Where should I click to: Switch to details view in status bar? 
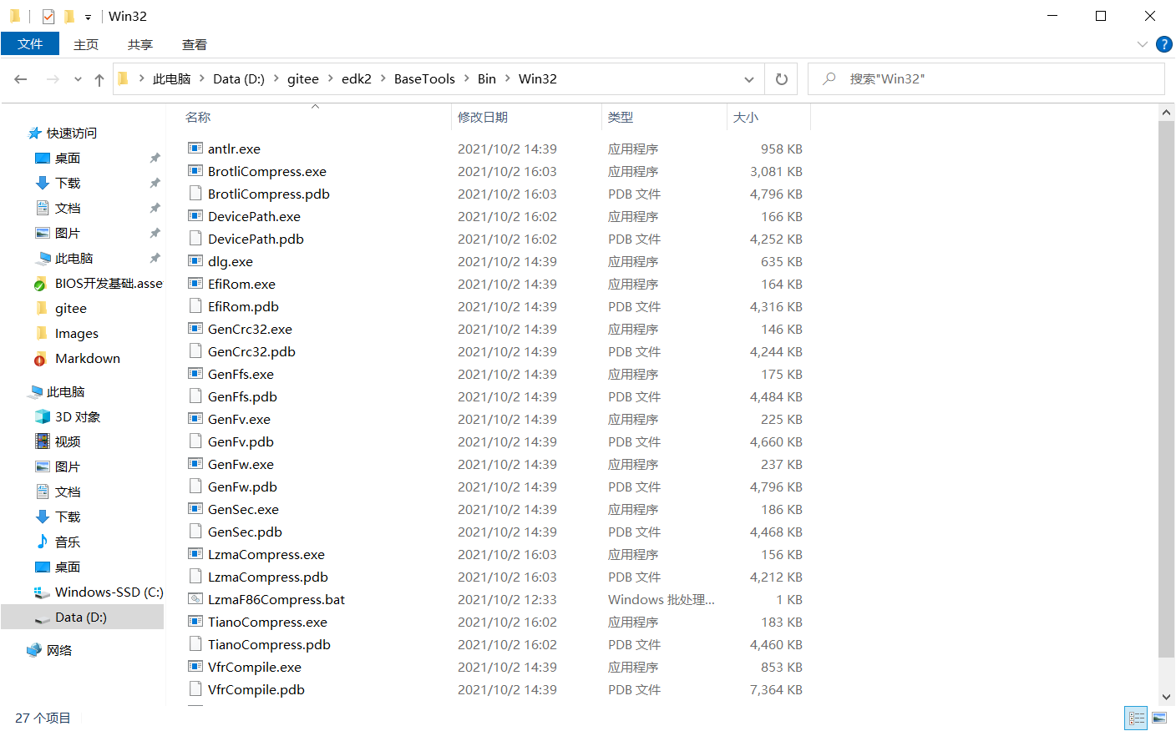[x=1136, y=718]
